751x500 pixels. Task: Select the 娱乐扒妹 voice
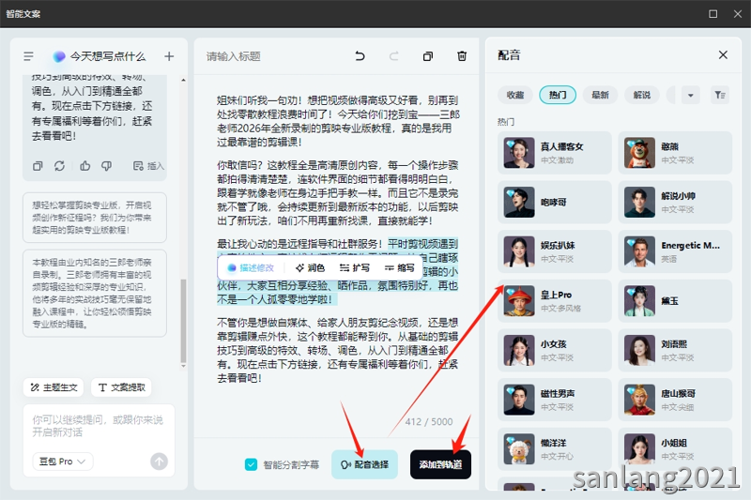click(x=555, y=251)
